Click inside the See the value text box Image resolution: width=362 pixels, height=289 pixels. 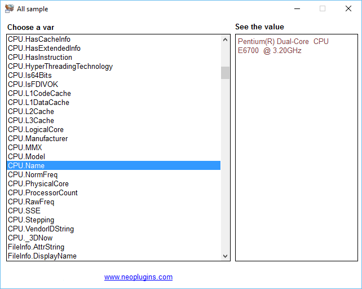[x=297, y=148]
